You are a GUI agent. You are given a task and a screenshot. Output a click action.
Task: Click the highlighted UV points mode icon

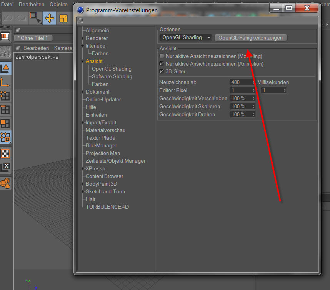[5, 137]
